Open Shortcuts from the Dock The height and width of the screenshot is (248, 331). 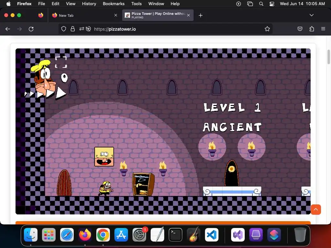274,235
